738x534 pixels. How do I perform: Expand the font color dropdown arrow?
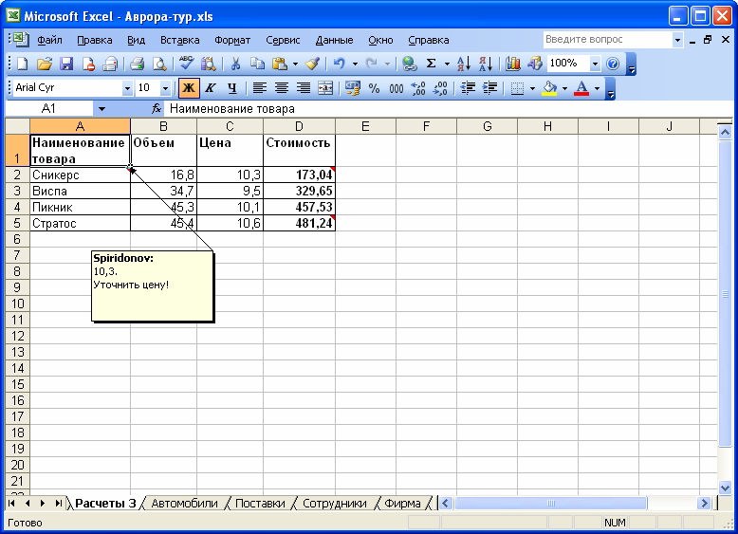pos(598,88)
